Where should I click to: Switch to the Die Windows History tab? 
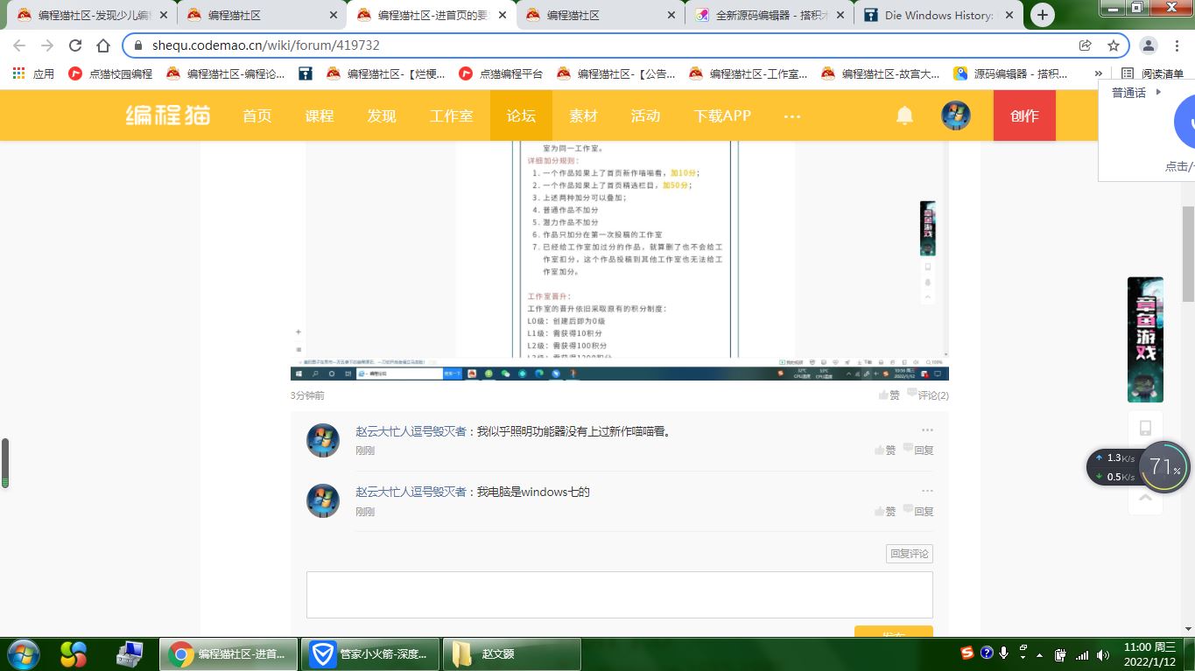[x=938, y=15]
